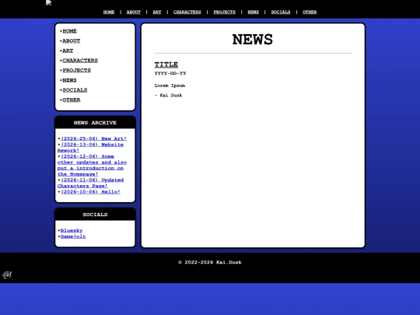Image resolution: width=420 pixels, height=315 pixels.
Task: Click the small badge icon in footer
Action: point(7,275)
